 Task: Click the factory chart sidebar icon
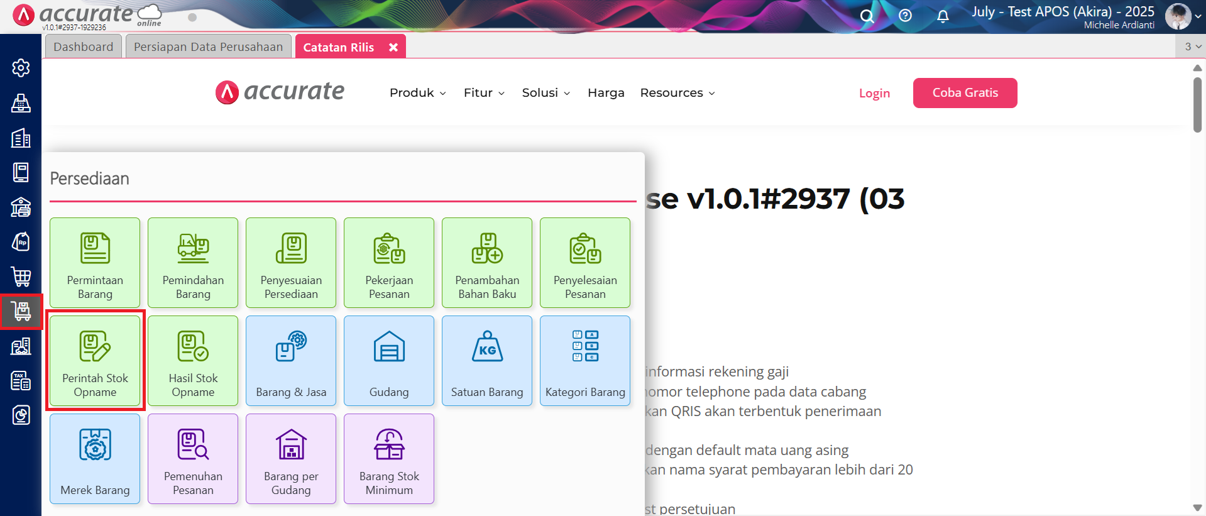21,346
